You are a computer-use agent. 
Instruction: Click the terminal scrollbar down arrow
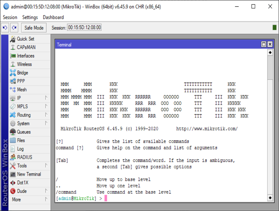[270, 198]
